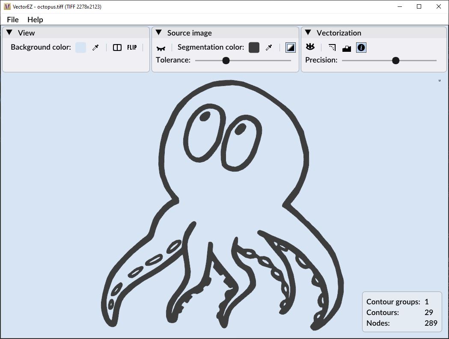449x339 pixels.
Task: Click the nodes count value 289
Action: click(x=431, y=323)
